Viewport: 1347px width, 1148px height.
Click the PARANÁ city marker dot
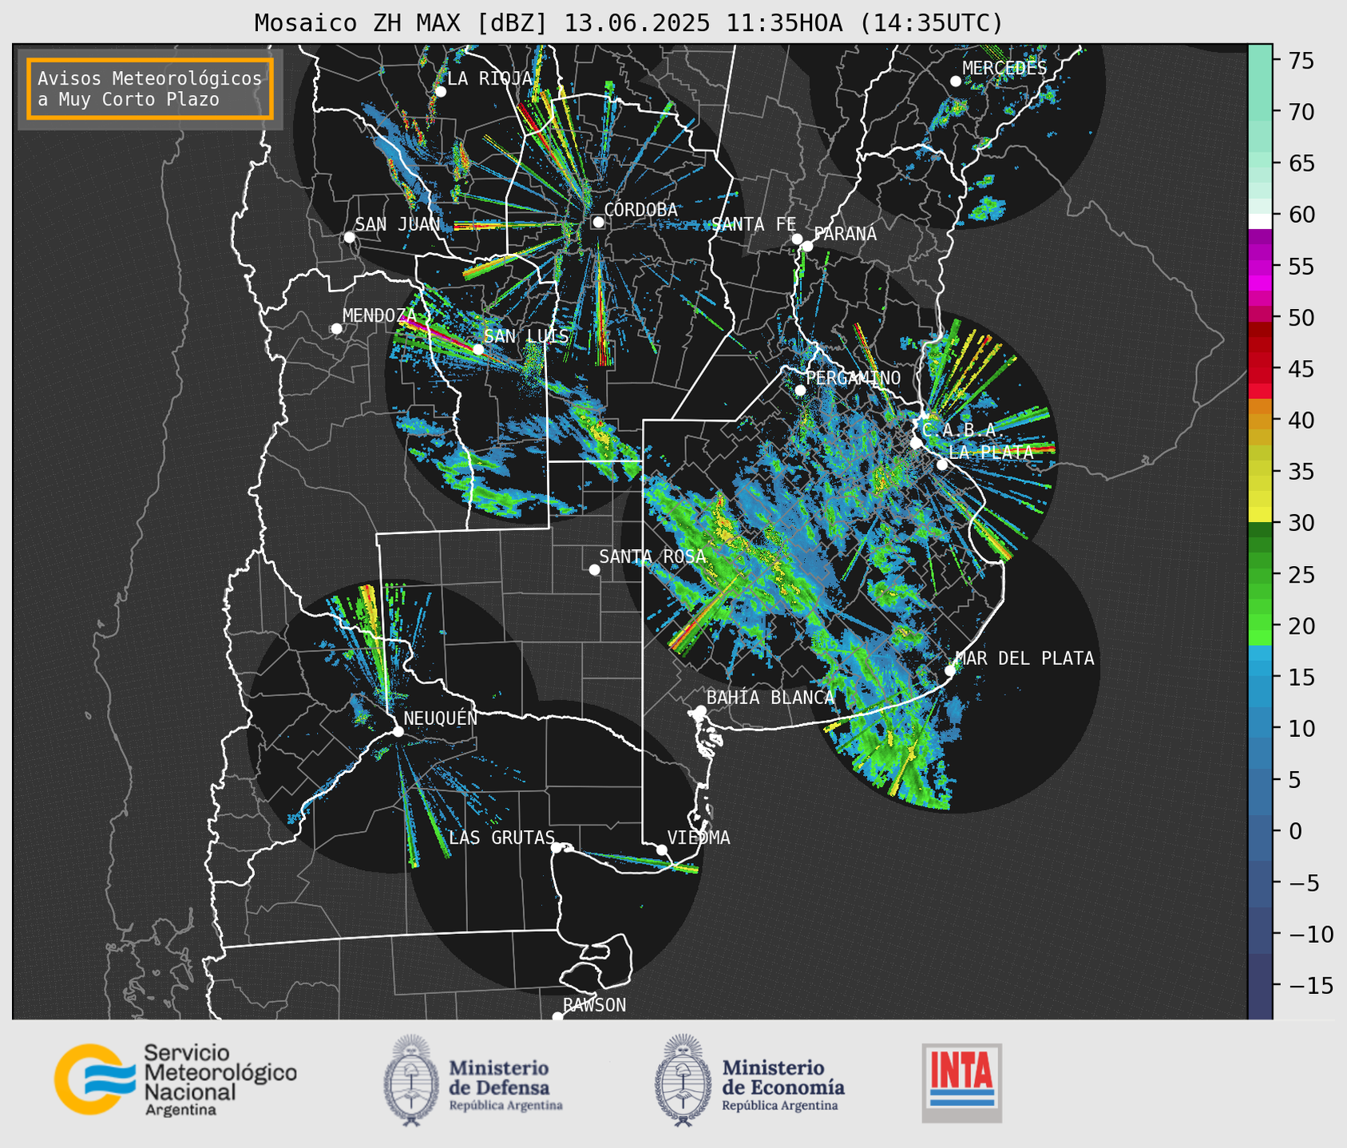click(x=807, y=246)
